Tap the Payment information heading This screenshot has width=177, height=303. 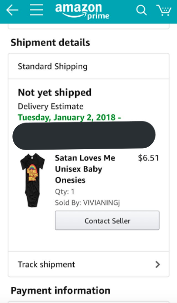[x=60, y=291]
